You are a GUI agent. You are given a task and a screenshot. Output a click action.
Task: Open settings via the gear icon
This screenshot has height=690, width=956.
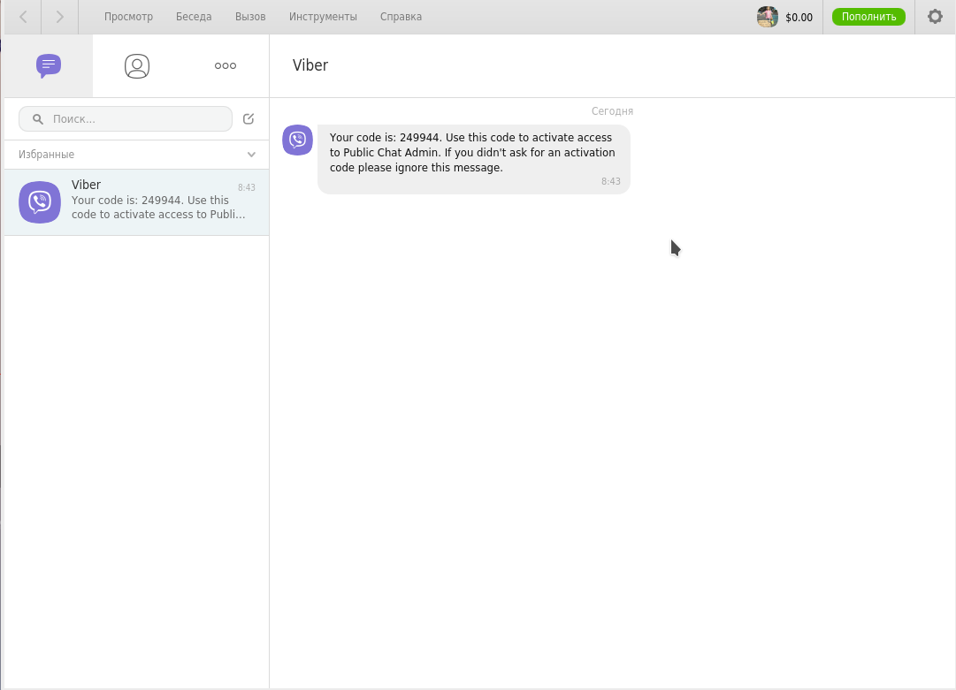coord(936,17)
